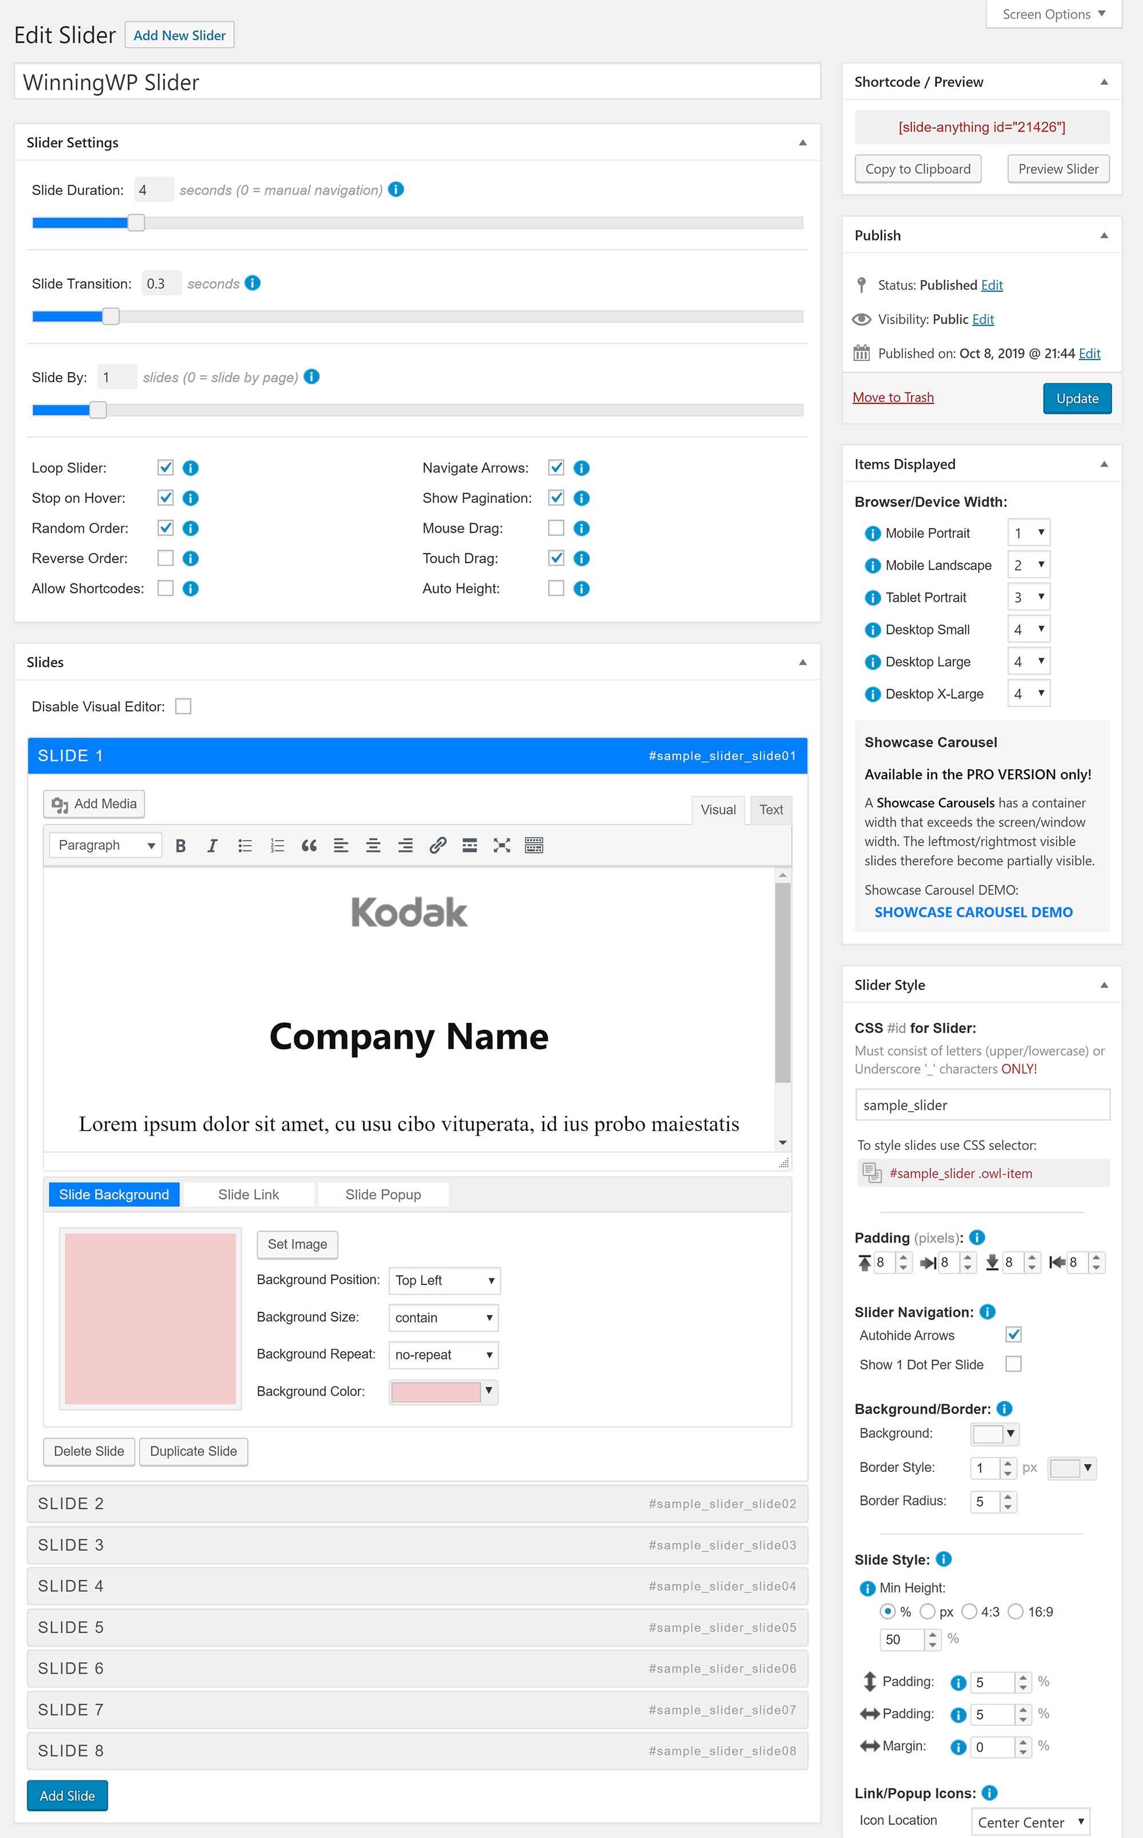The image size is (1143, 1838).
Task: Click the Slide Duration slider handle
Action: (x=136, y=223)
